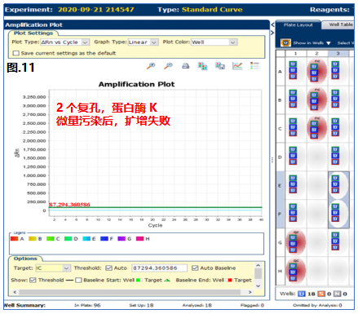Open the Show in Wells menu
The height and width of the screenshot is (314, 358).
click(312, 43)
